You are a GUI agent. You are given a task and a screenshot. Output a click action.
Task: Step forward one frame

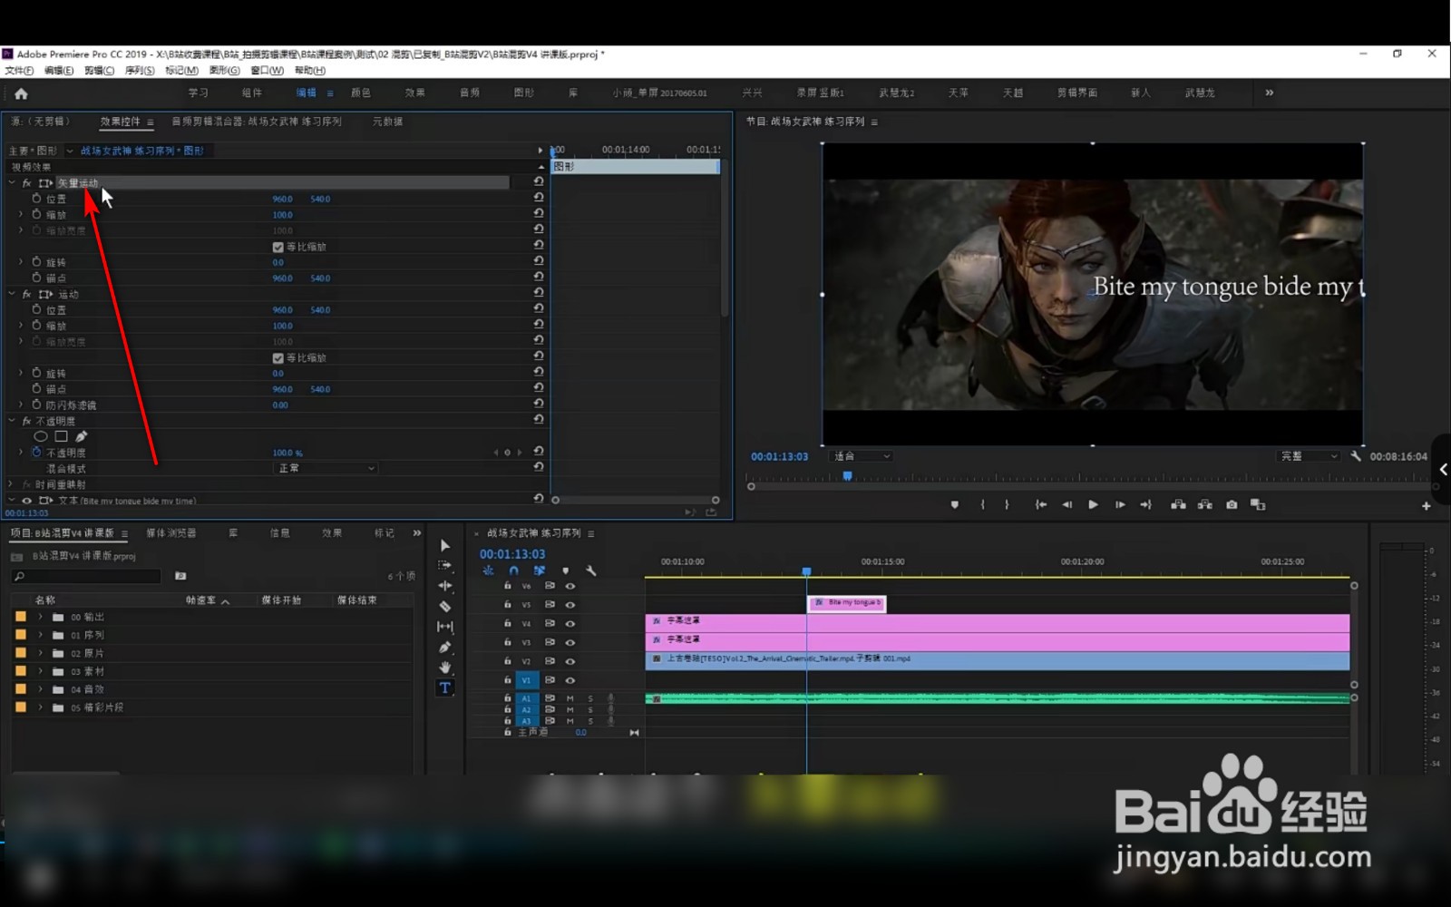1120,504
